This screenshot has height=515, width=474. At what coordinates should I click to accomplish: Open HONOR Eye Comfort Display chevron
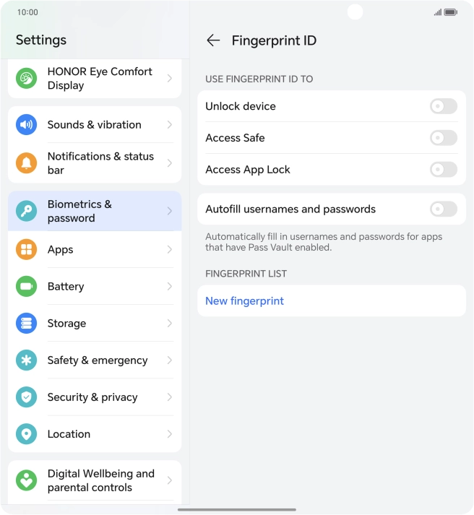click(170, 79)
